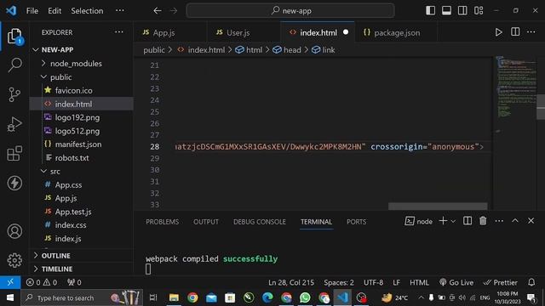Open the overflow menu ellipsis in the menu bar

pyautogui.click(x=119, y=10)
